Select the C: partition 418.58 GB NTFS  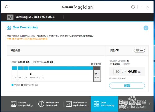coord(61,74)
